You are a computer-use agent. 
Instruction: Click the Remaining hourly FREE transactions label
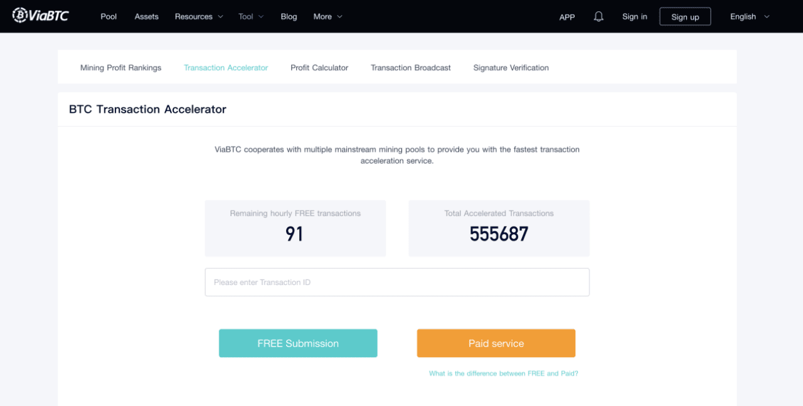point(295,214)
